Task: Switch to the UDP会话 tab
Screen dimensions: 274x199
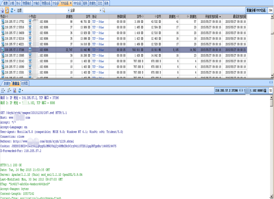Action: (77, 3)
